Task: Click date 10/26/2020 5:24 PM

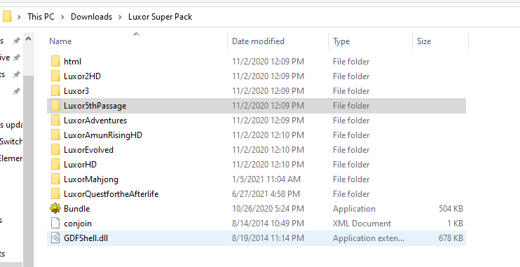Action: (x=268, y=208)
